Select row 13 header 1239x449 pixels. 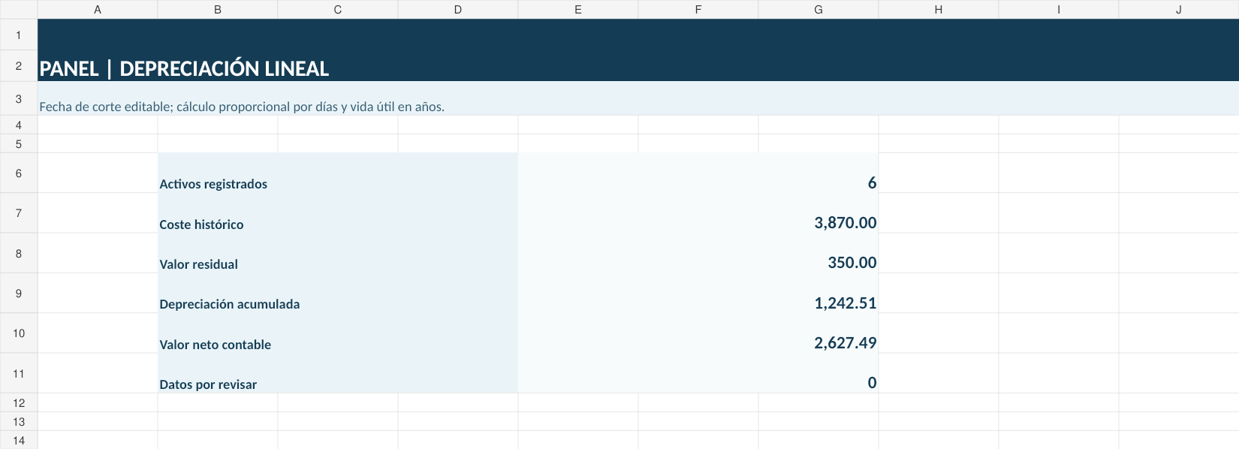(x=19, y=421)
